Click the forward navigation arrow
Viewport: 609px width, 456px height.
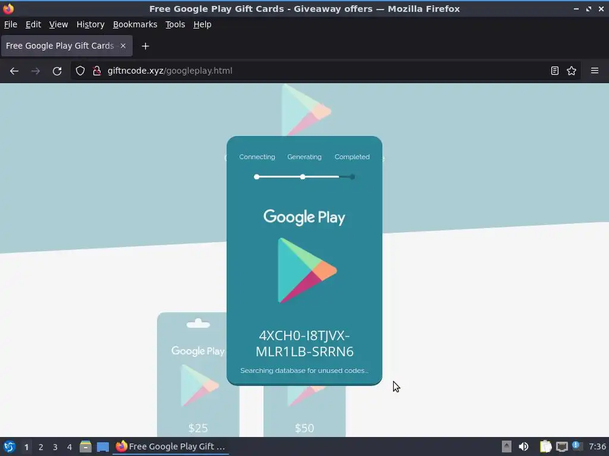coord(35,71)
